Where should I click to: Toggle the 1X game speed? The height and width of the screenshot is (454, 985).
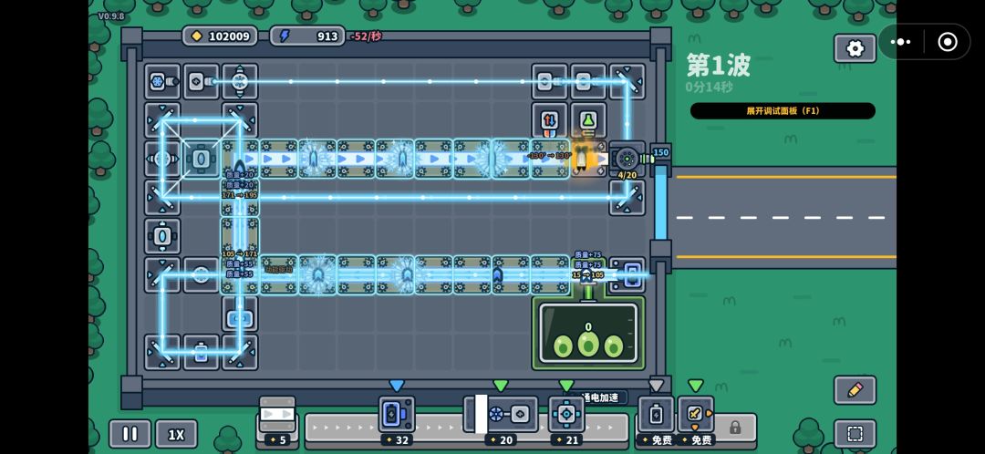(177, 434)
